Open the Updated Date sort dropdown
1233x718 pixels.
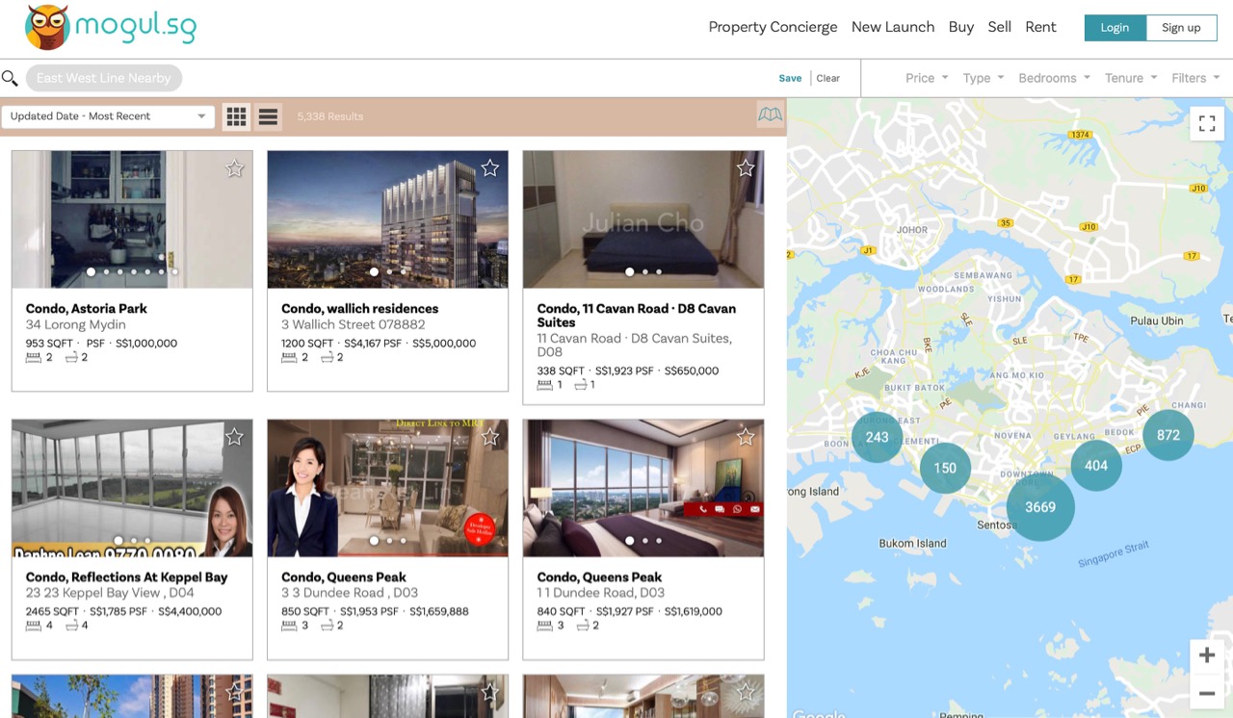pos(107,116)
